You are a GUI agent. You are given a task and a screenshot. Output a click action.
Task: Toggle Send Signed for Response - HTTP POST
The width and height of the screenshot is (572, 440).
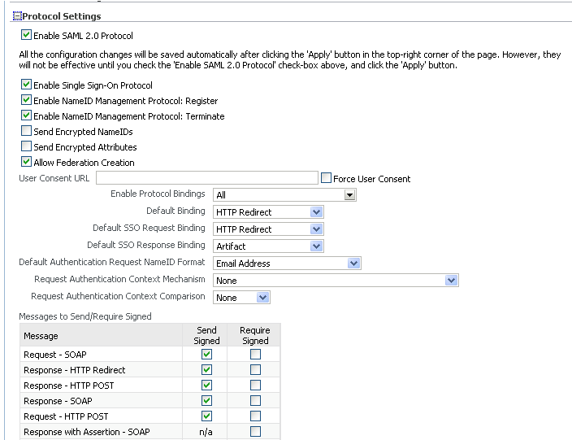coord(207,386)
